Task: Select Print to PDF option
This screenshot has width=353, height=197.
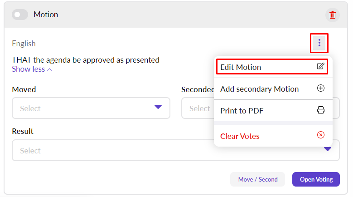Action: pyautogui.click(x=242, y=111)
